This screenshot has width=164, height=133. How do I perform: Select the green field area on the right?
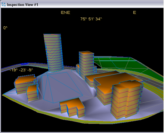tap(127, 64)
